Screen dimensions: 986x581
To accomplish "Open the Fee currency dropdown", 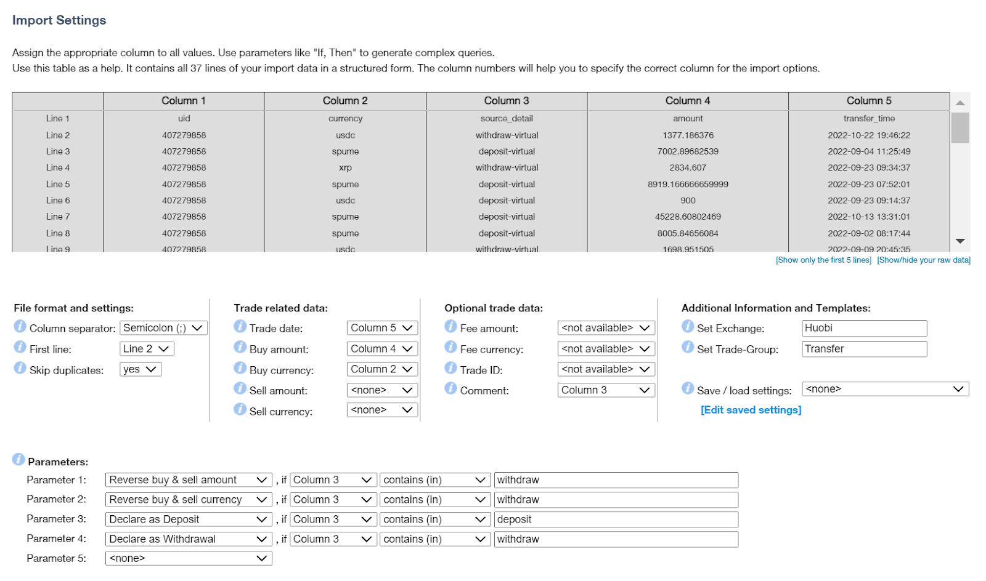I will 606,349.
